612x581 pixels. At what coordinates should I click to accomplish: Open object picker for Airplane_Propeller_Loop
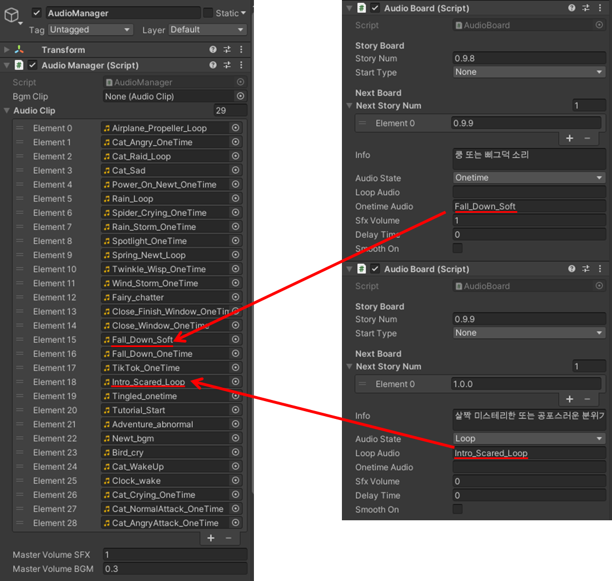click(236, 128)
